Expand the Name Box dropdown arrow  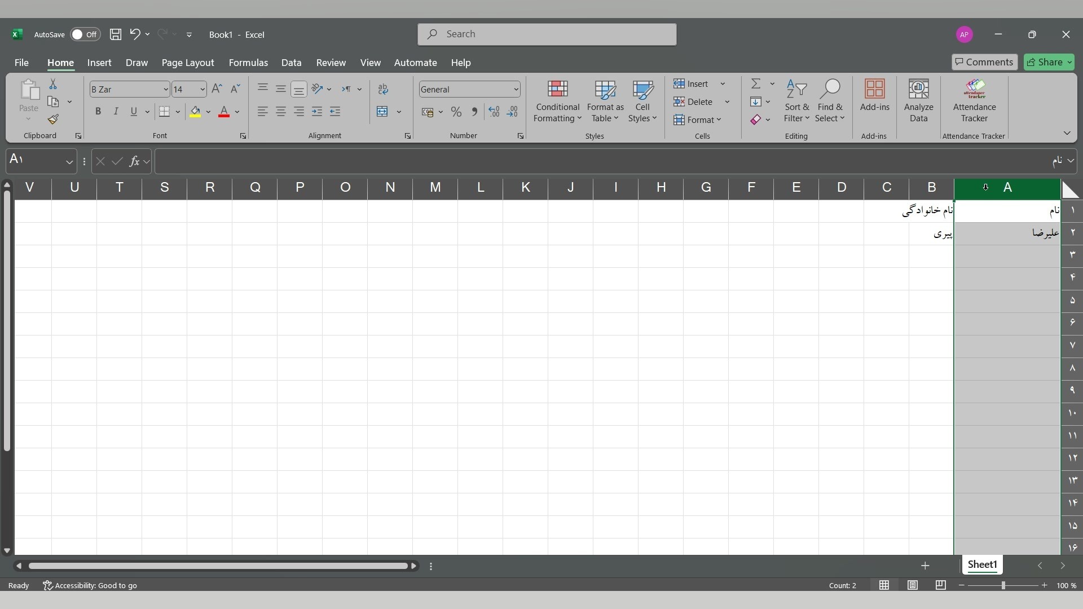point(69,162)
